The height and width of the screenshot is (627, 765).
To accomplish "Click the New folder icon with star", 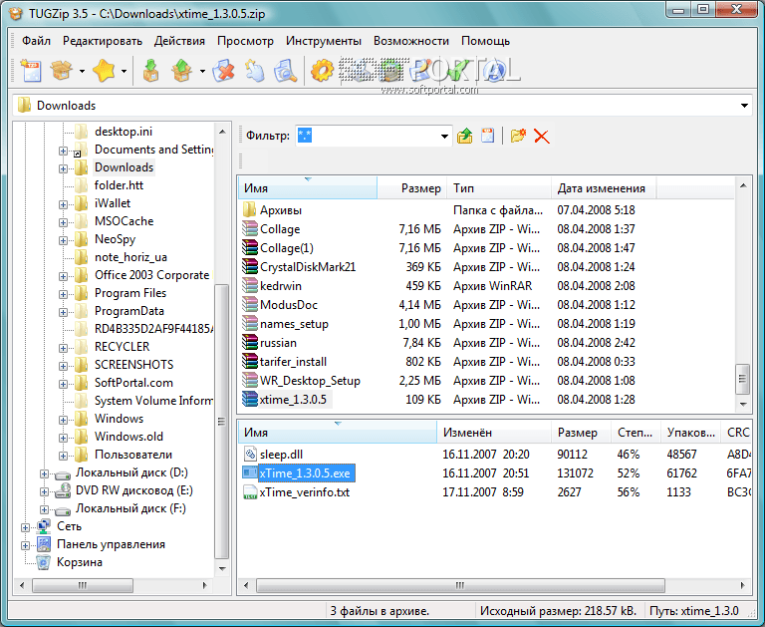I will [518, 136].
